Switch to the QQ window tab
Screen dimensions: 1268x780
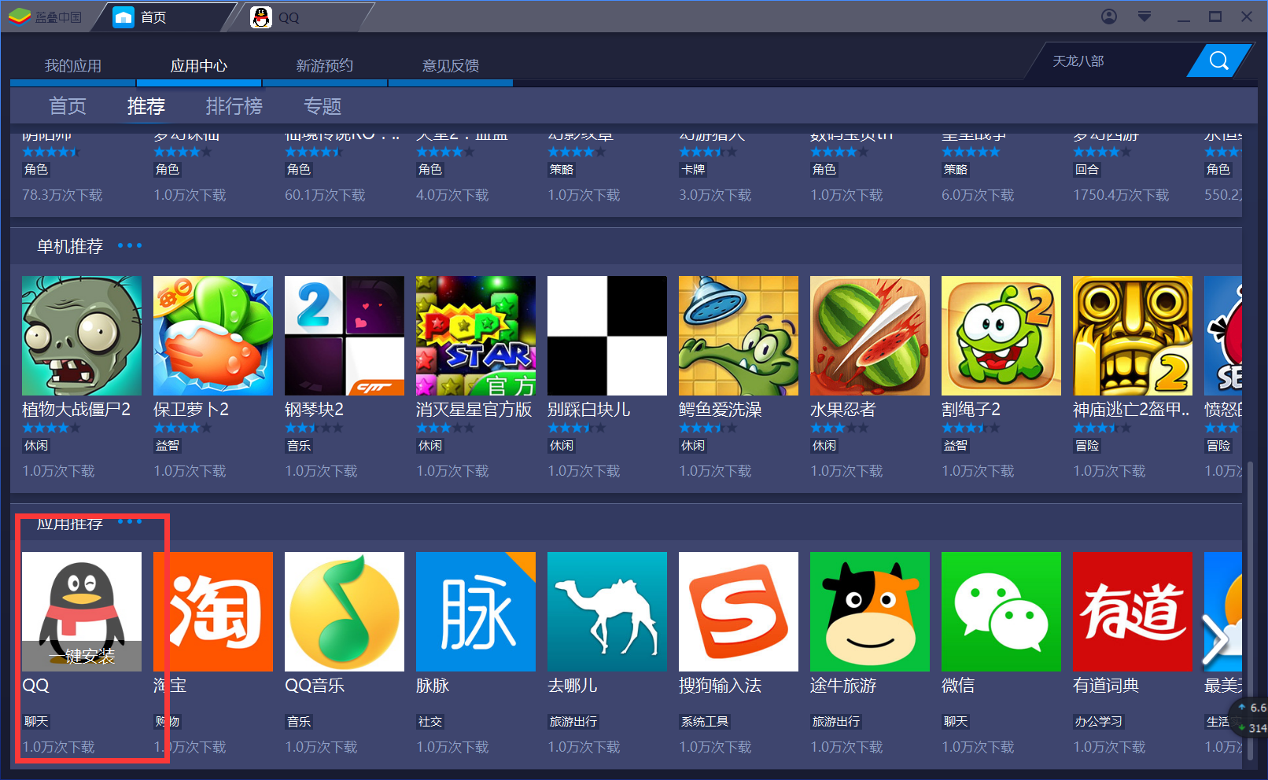click(299, 17)
